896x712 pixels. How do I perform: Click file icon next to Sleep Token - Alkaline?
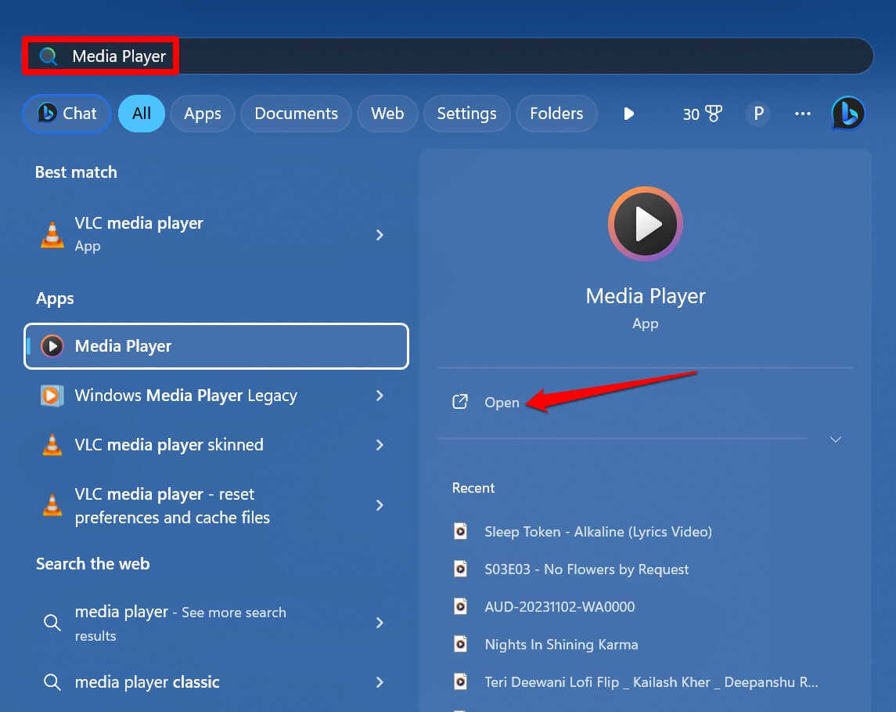[x=461, y=531]
